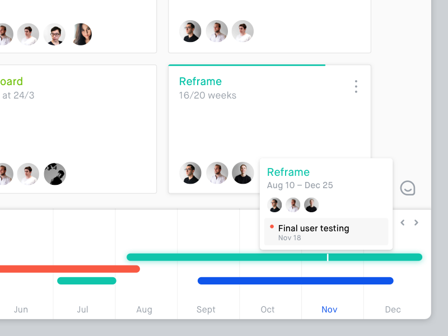Screen dimensions: 448x336
Task: Click the white milestone marker on teal bar
Action: (x=328, y=257)
